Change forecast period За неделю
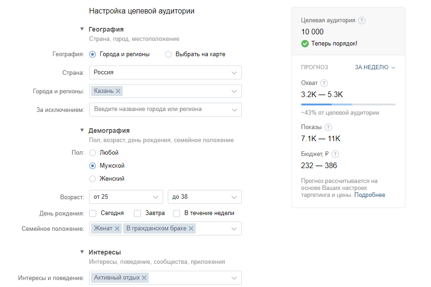Viewport: 431px width, 287px height. (x=375, y=67)
